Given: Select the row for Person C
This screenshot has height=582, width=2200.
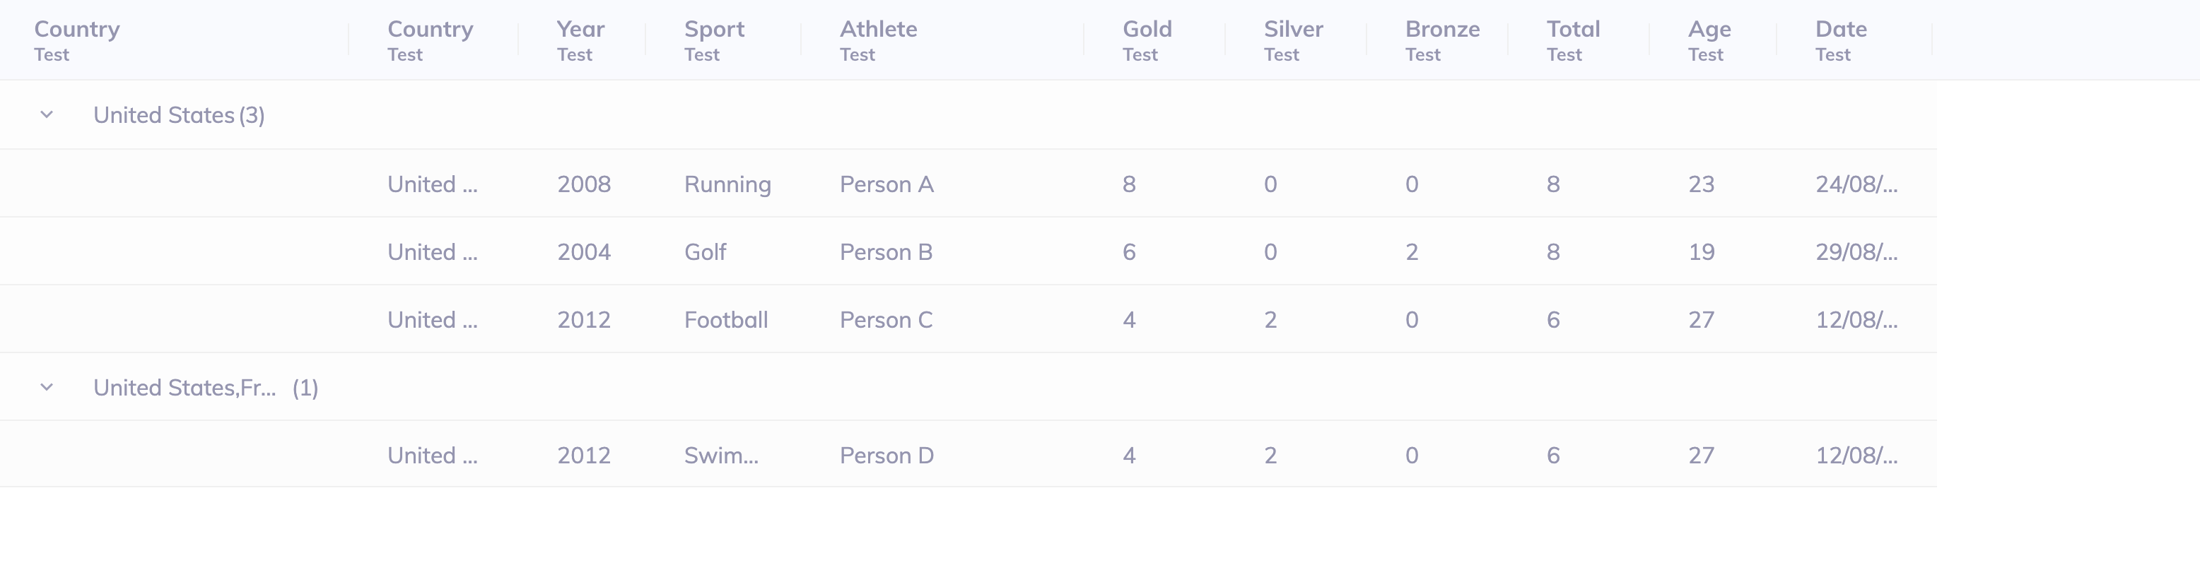Looking at the screenshot, I should 886,319.
